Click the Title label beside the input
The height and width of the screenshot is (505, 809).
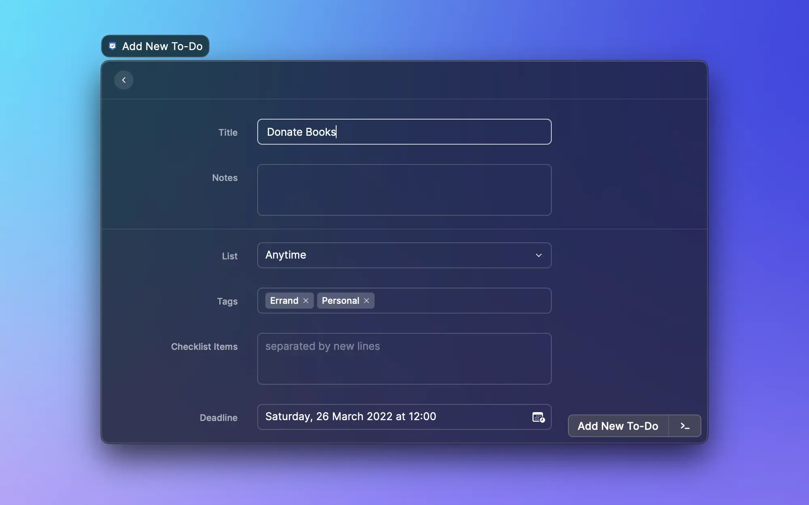[x=228, y=132]
